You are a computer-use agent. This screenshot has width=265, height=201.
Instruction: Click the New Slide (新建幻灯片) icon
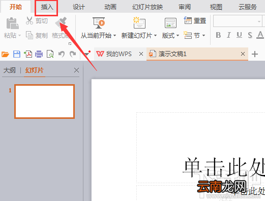coord(139,23)
